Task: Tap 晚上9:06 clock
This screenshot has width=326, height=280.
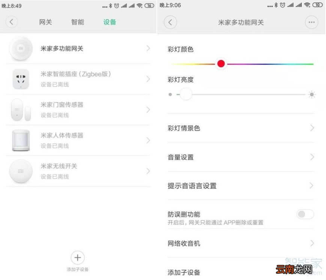Action: [170, 5]
